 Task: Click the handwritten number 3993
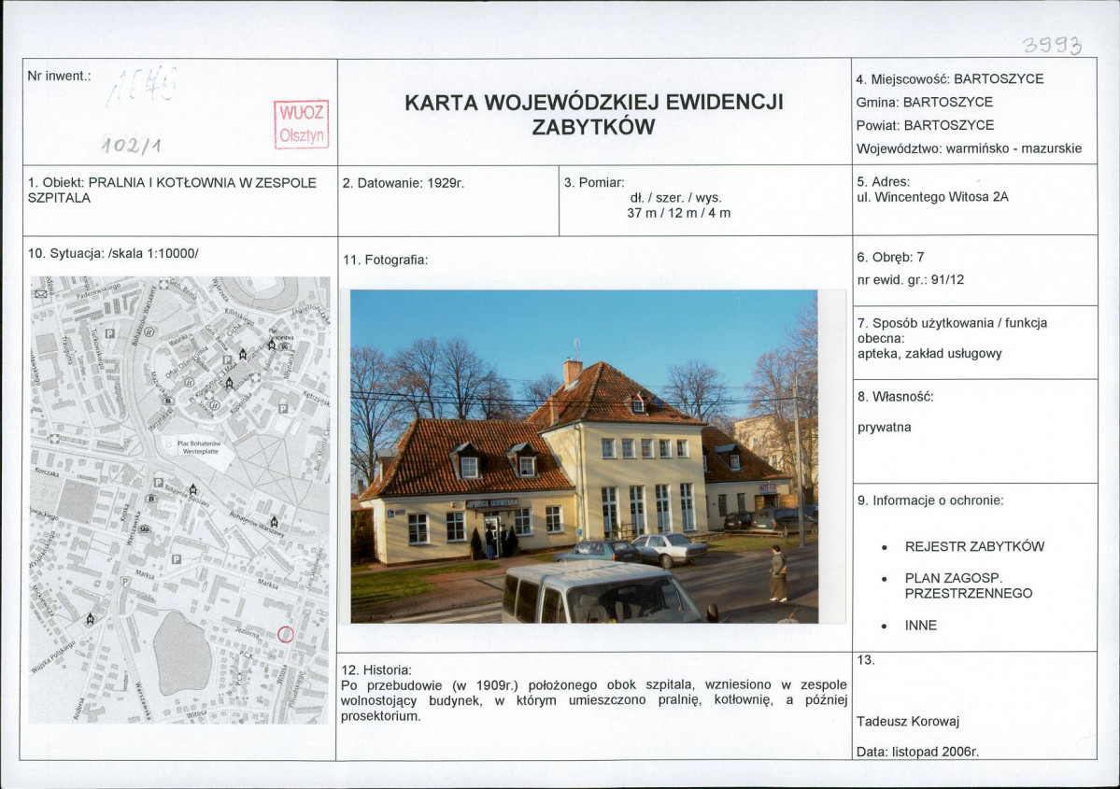coord(1053,46)
